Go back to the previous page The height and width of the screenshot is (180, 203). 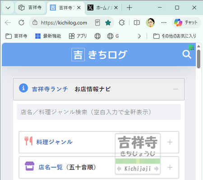click(x=8, y=23)
